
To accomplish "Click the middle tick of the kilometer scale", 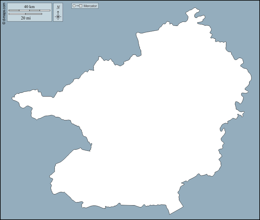I will [30, 10].
